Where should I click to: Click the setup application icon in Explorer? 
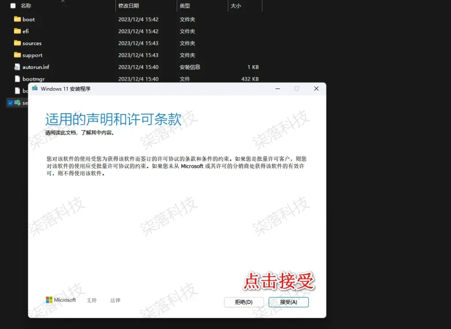pyautogui.click(x=17, y=102)
